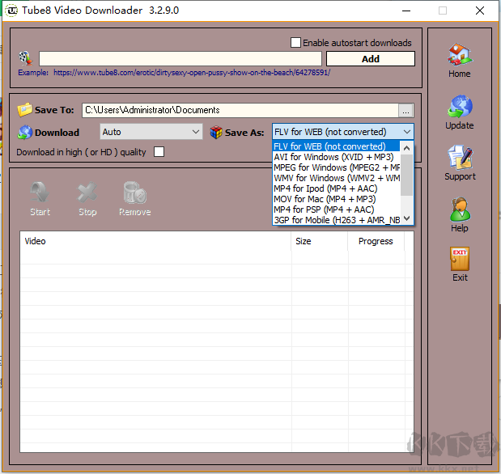The height and width of the screenshot is (474, 501).
Task: Choose MPEG for Windows format option
Action: pyautogui.click(x=336, y=167)
